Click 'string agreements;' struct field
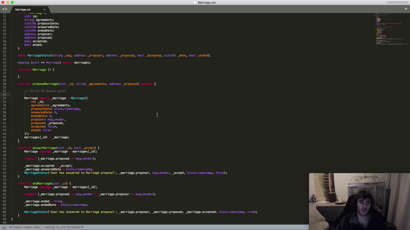 coord(39,20)
